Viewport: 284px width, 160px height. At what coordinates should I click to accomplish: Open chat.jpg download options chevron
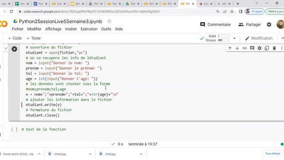pos(141,154)
